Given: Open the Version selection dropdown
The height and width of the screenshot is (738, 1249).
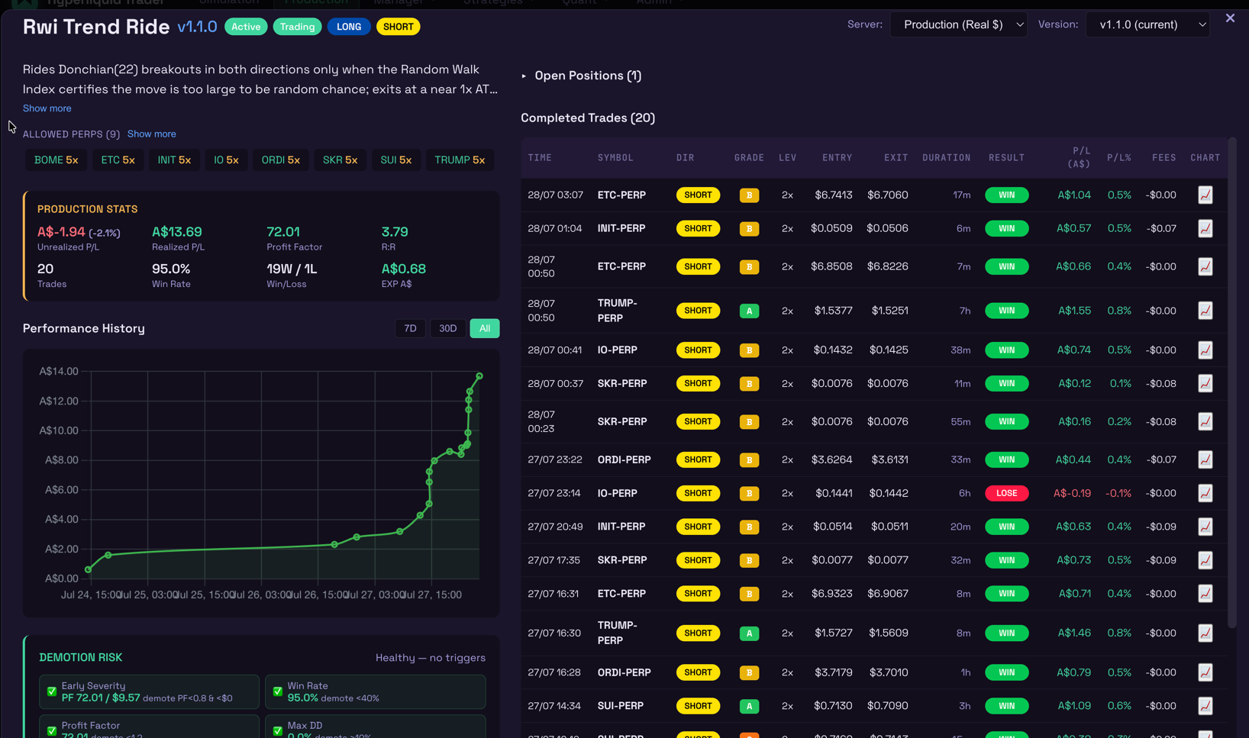Looking at the screenshot, I should [1147, 24].
